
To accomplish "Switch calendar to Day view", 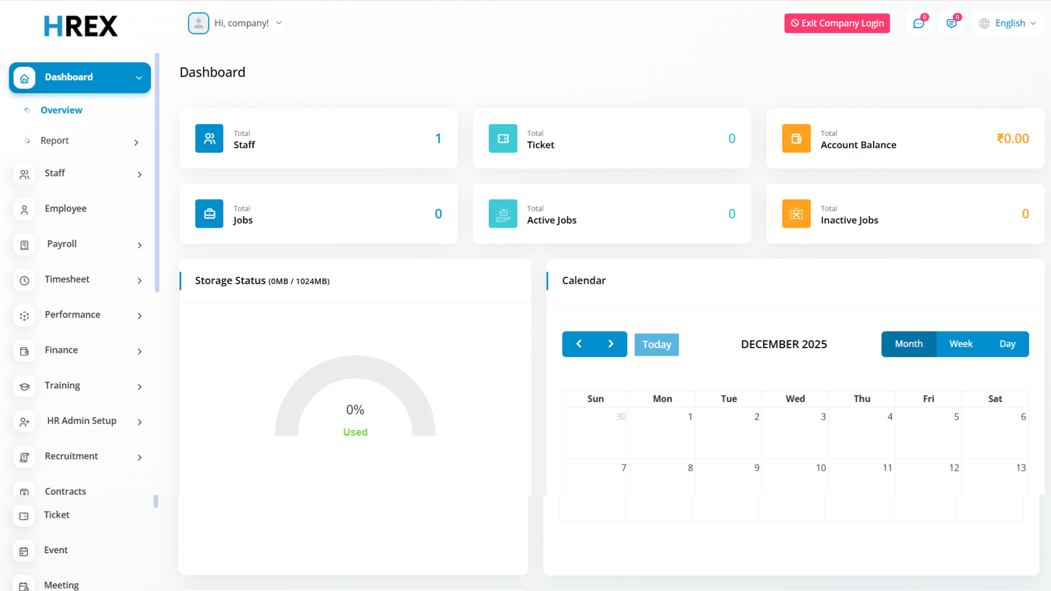I will (x=1007, y=344).
